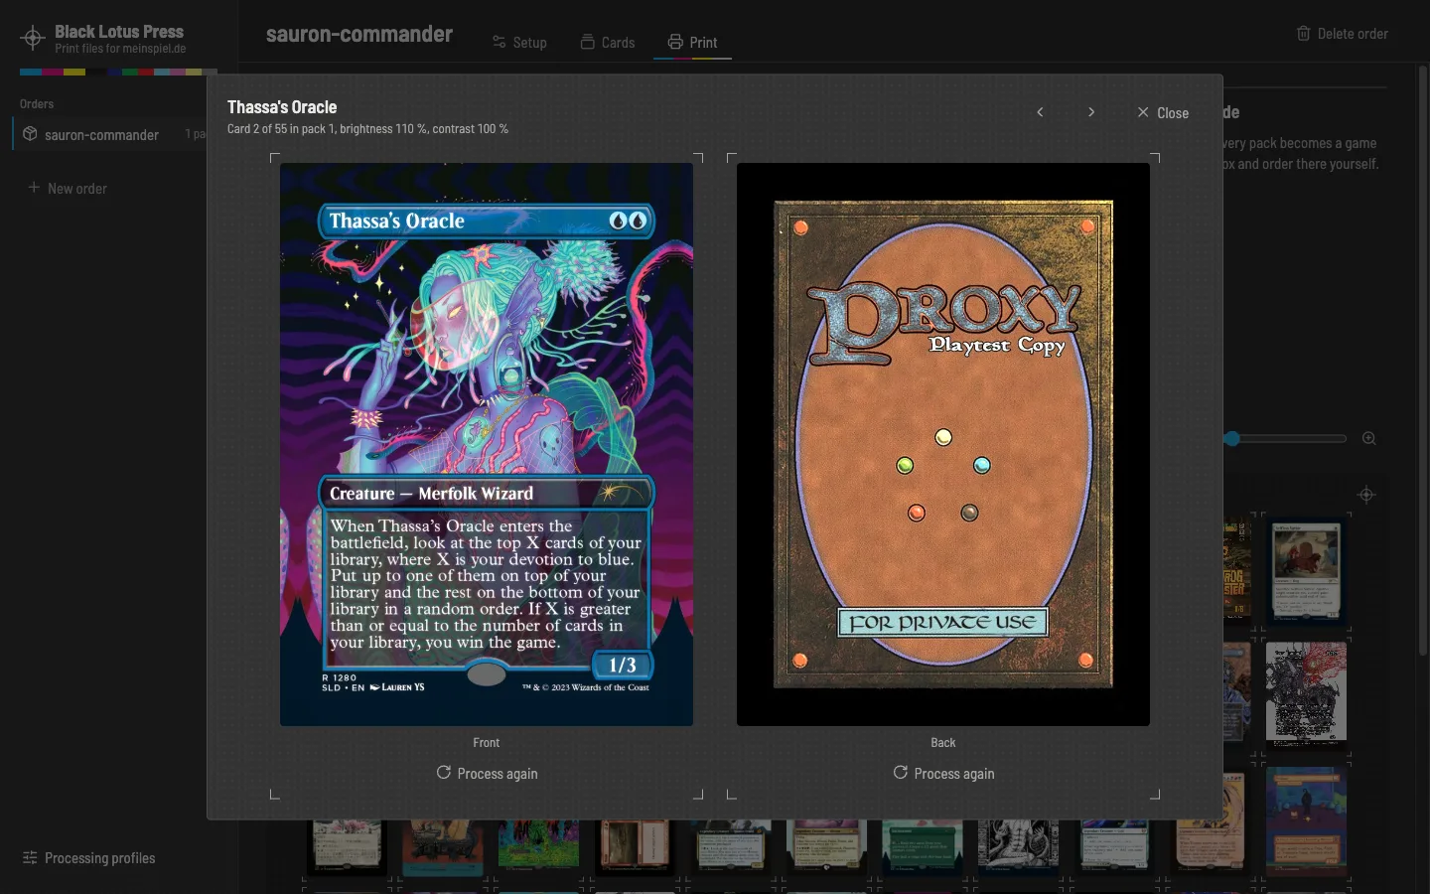Image resolution: width=1430 pixels, height=894 pixels.
Task: Click the Proxy card back image
Action: pos(943,444)
